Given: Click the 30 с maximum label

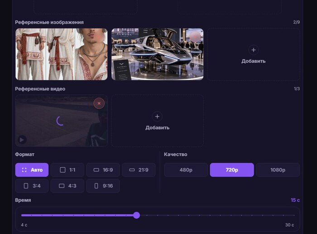Looking at the screenshot, I should (289, 225).
